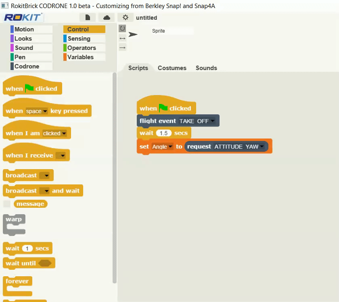
Task: Click the sprite arrow thumbnail
Action: click(133, 34)
